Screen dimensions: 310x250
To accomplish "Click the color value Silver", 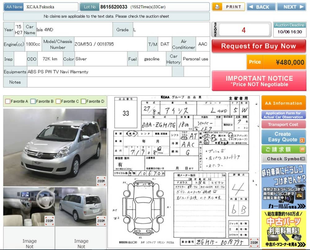I will (x=81, y=59).
